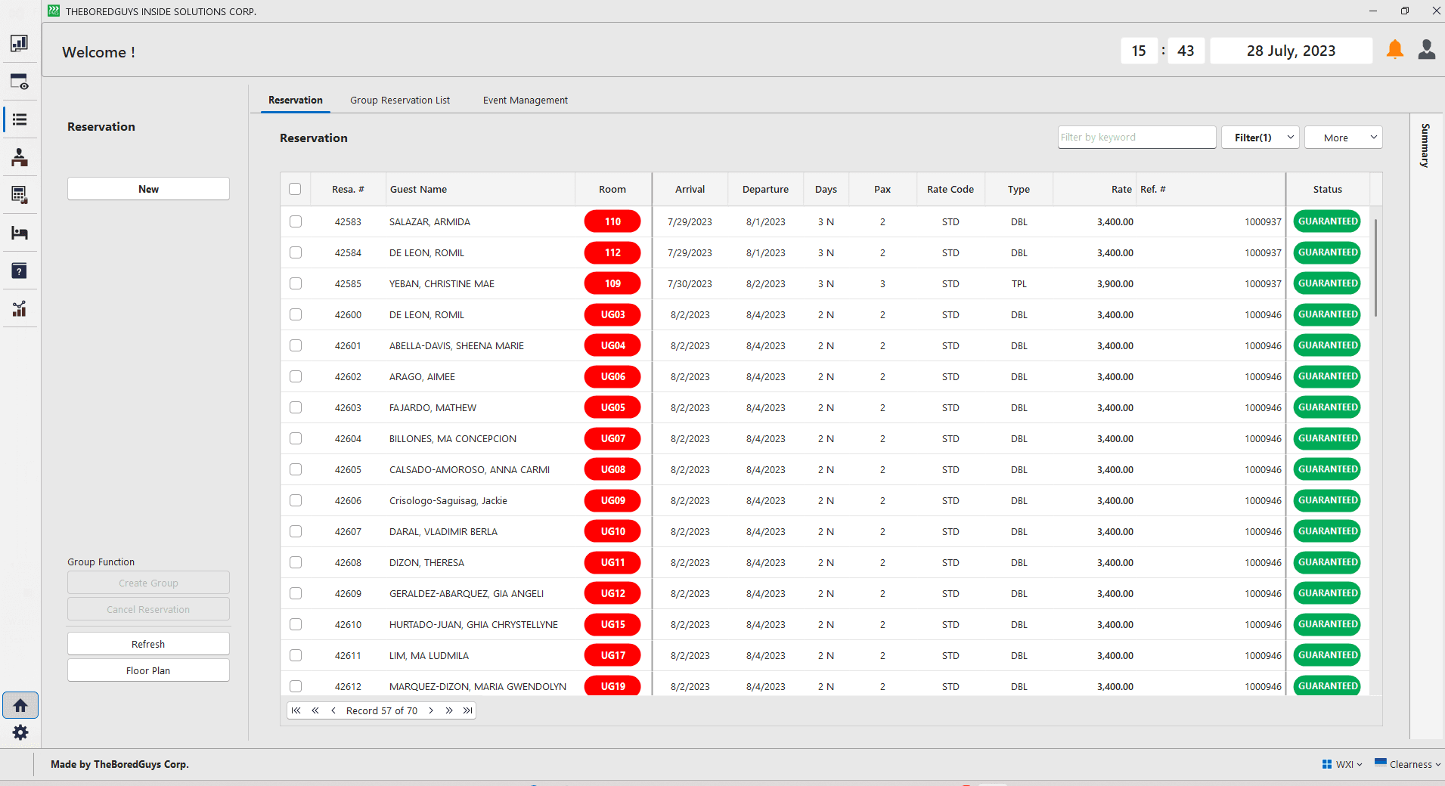Open the calculator billing icon in sidebar
This screenshot has width=1445, height=786.
pyautogui.click(x=20, y=195)
